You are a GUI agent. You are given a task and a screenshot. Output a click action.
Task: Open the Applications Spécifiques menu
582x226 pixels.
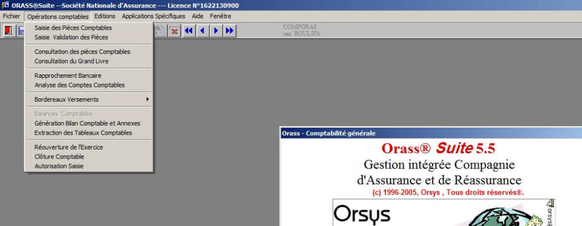[153, 16]
